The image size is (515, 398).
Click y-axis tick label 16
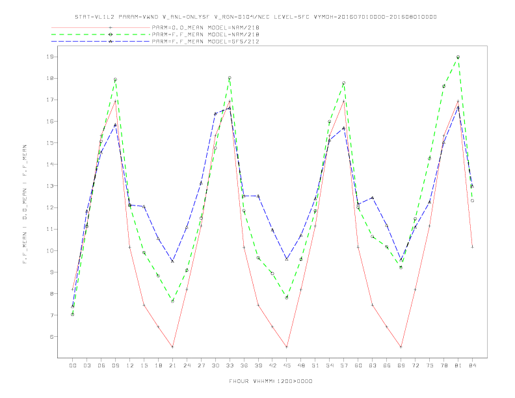pos(49,121)
